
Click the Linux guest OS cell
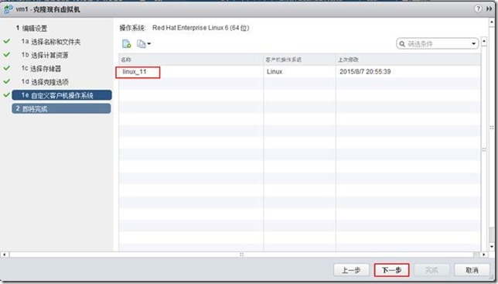click(275, 72)
